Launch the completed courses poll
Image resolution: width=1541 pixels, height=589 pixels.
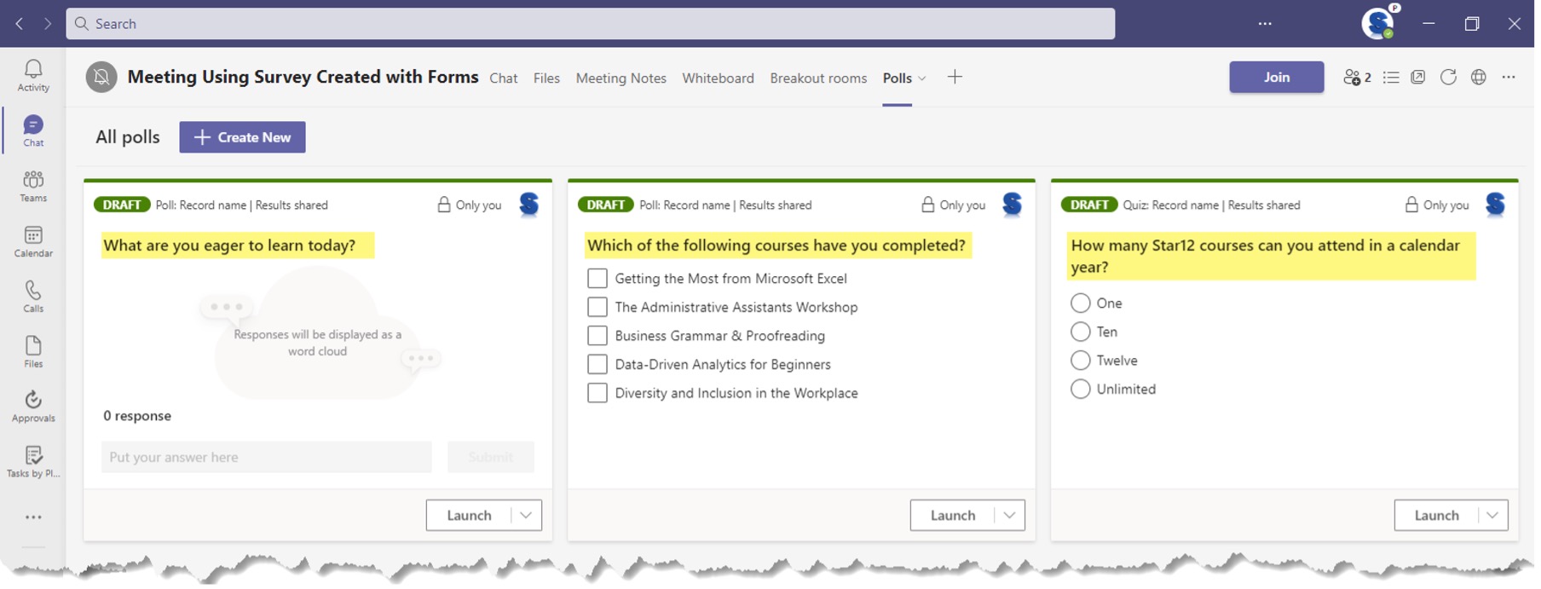click(x=953, y=516)
